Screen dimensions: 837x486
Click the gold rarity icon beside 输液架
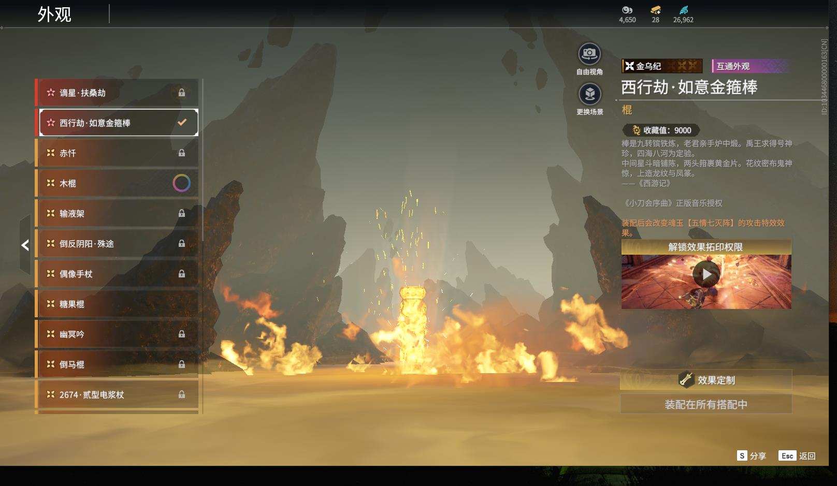51,213
